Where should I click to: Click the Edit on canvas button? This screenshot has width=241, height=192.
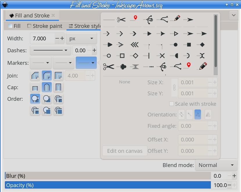(x=125, y=151)
